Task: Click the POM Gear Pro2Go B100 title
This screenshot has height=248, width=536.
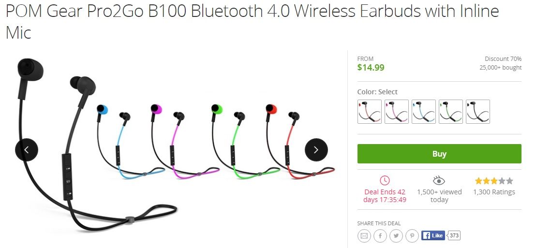Action: [x=252, y=22]
